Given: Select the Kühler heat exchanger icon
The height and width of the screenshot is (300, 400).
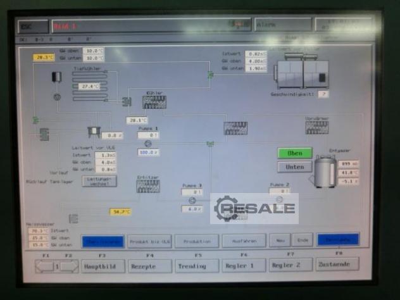Looking at the screenshot, I should 154,103.
